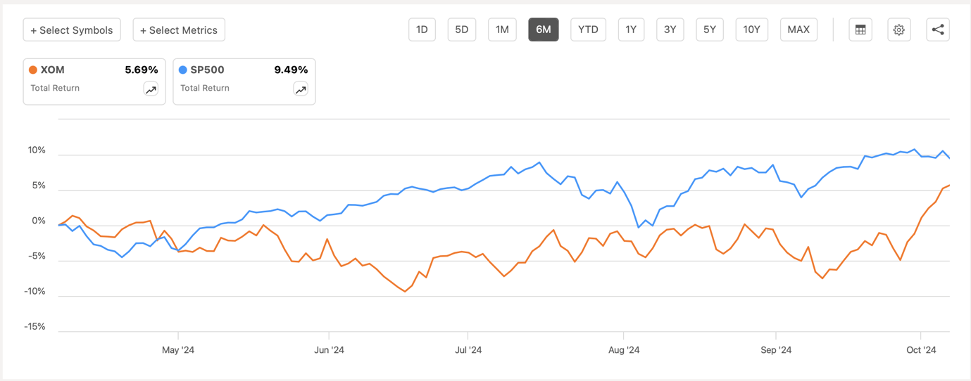The image size is (971, 381).
Task: Click the blue SP500 color dot
Action: click(x=183, y=70)
